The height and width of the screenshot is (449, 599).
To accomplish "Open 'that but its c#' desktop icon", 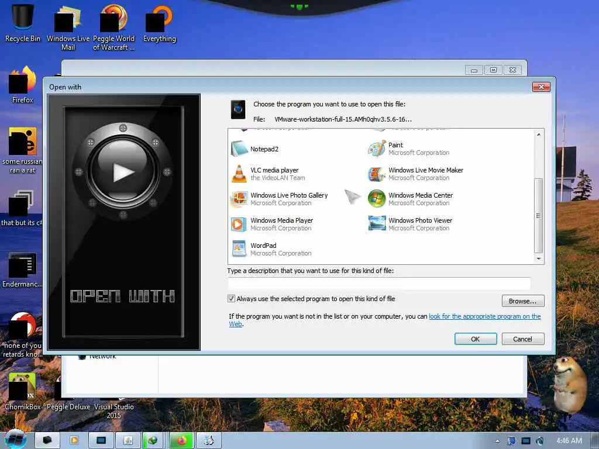I will coord(22,208).
